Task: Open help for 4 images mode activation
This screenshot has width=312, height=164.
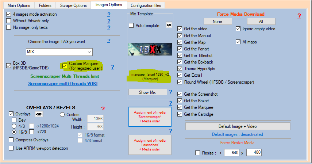Action: pyautogui.click(x=109, y=14)
